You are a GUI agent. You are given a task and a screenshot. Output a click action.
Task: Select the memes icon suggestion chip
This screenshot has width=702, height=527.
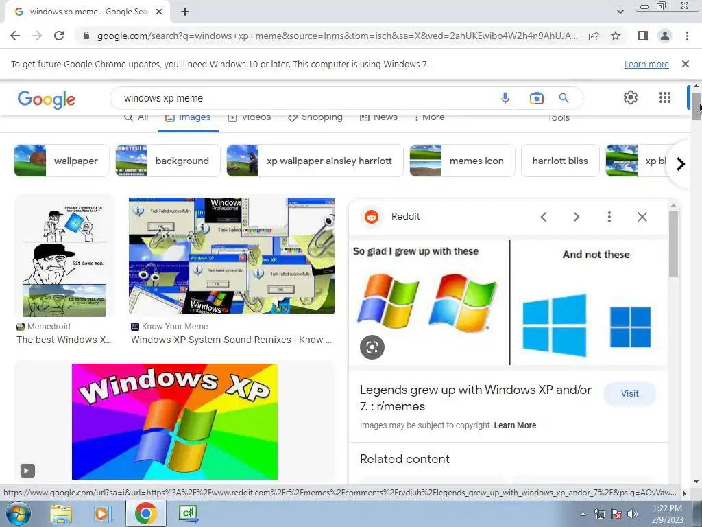point(463,161)
